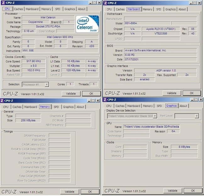Click Validate in the Mainboard window

[x=172, y=93]
